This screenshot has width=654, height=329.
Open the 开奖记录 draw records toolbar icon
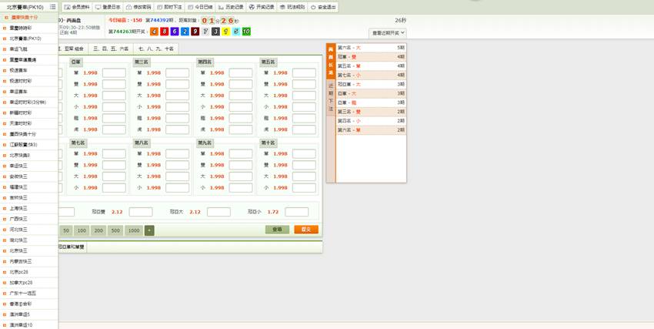251,7
